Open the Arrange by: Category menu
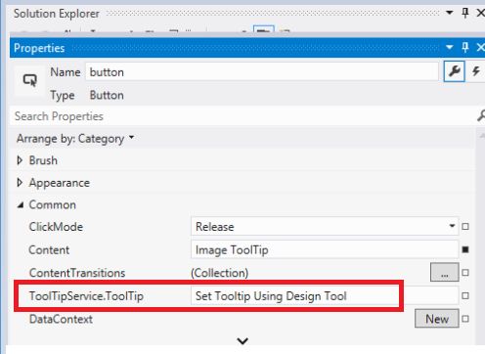Viewport: 485px width, 354px height. [75, 139]
